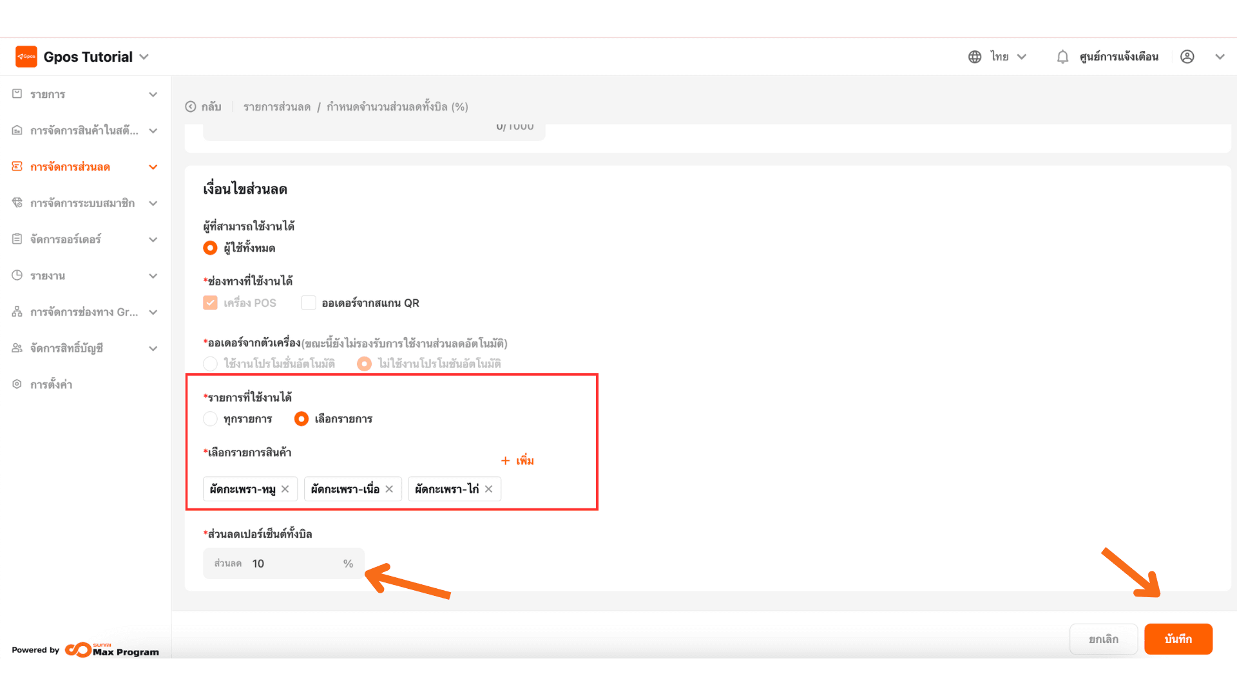Click the Gpos logo icon
This screenshot has width=1237, height=695.
pyautogui.click(x=26, y=57)
